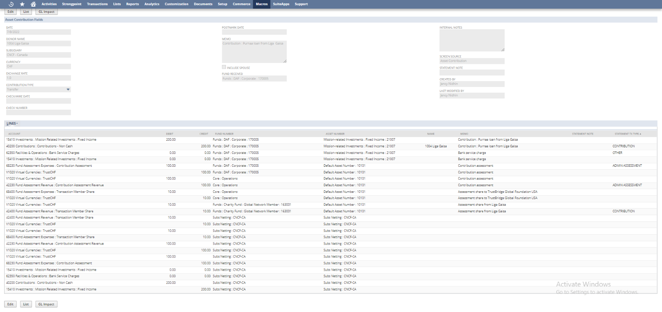Collapse the Lines subtab section
Image resolution: width=662 pixels, height=312 pixels.
[x=12, y=123]
